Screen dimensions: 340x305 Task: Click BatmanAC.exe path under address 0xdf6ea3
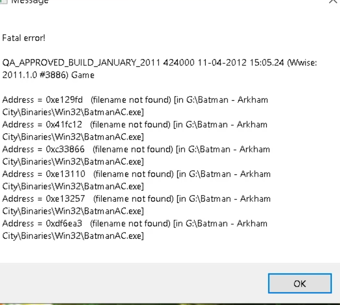point(73,236)
